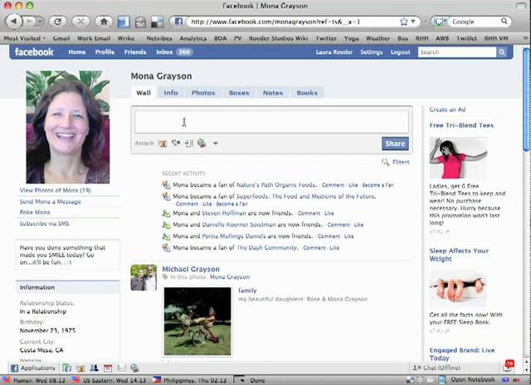
Task: Click the Laura Roeder account name
Action: click(x=334, y=52)
